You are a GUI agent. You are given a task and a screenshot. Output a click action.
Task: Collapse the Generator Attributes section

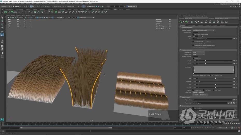[x=181, y=27]
